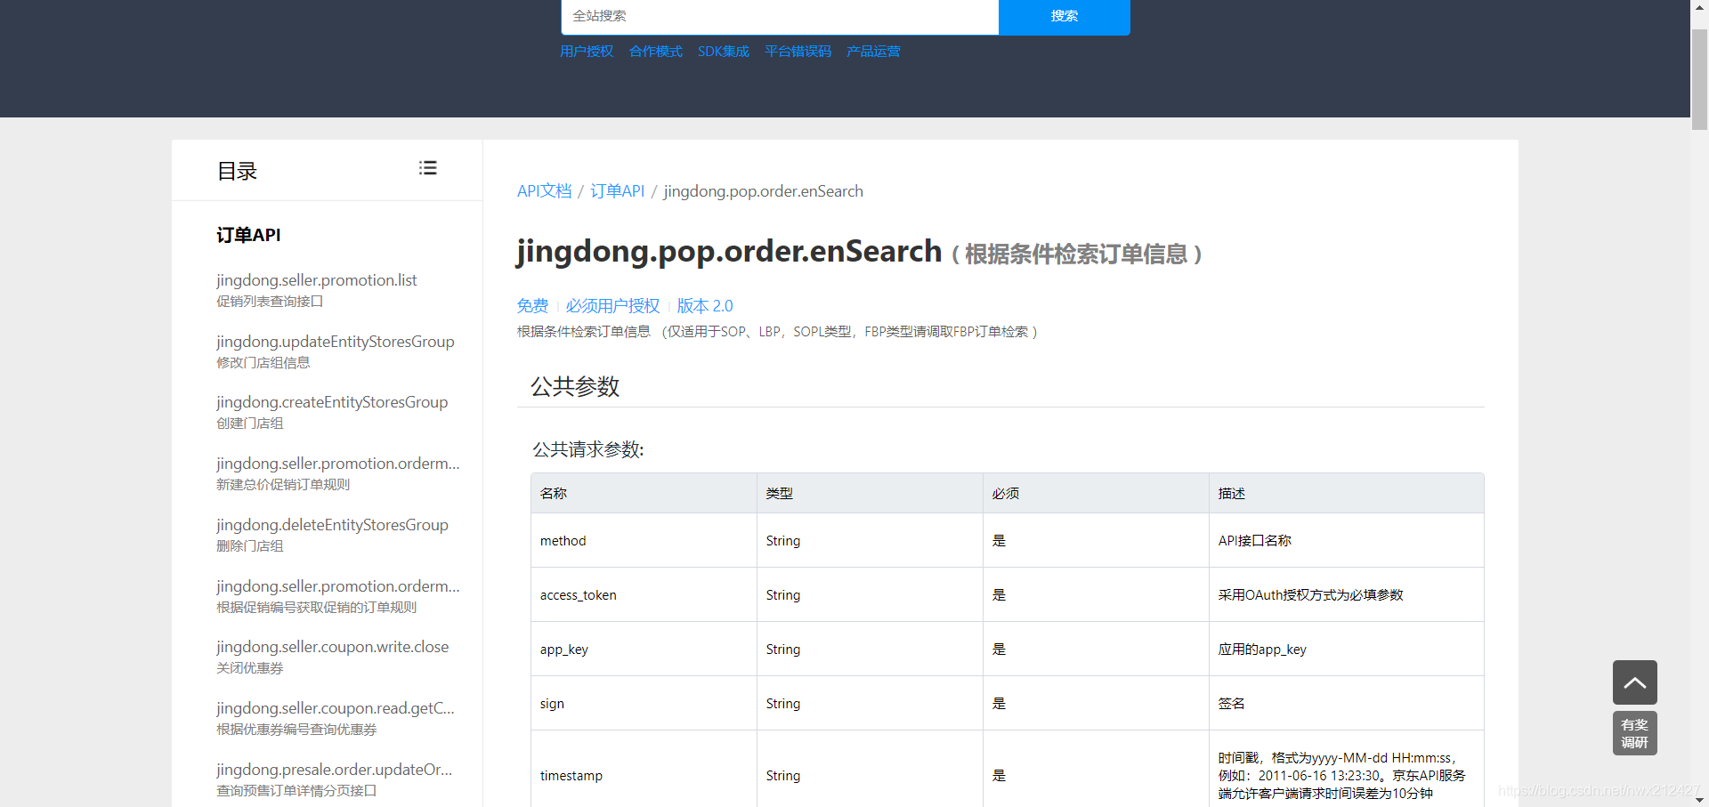1709x807 pixels.
Task: Select the sign parameter cell
Action: tap(644, 704)
